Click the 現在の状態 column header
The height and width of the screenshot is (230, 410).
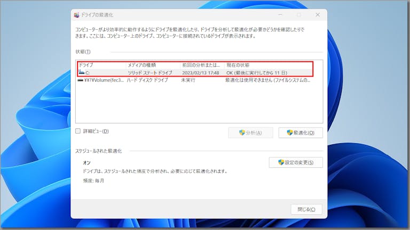[x=269, y=65]
